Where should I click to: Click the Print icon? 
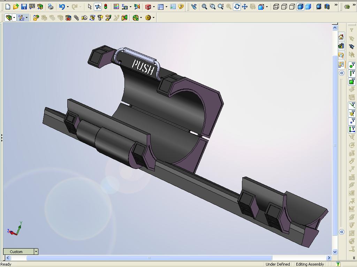point(51,7)
